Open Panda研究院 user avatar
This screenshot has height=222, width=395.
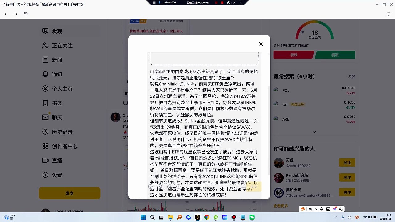click(x=279, y=178)
